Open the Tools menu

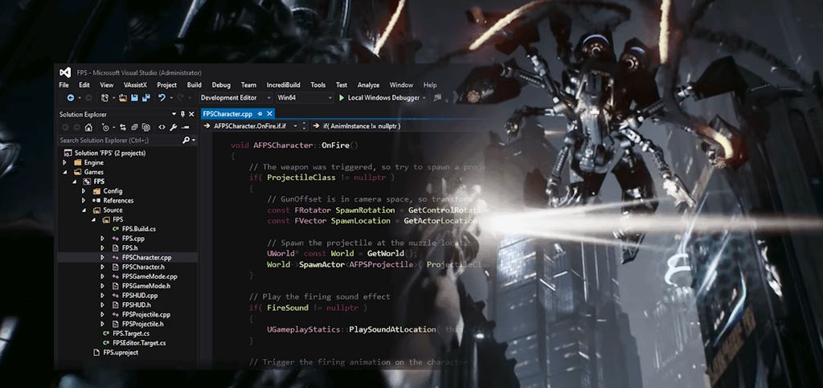(x=318, y=85)
